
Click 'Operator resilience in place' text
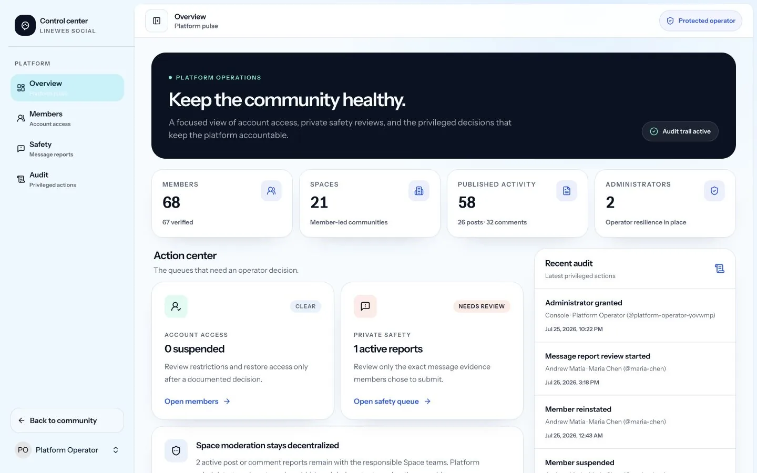click(x=646, y=222)
